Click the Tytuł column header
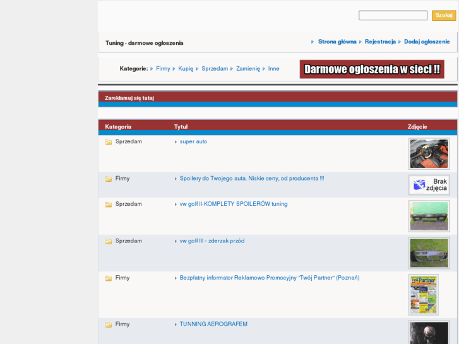 pyautogui.click(x=181, y=127)
